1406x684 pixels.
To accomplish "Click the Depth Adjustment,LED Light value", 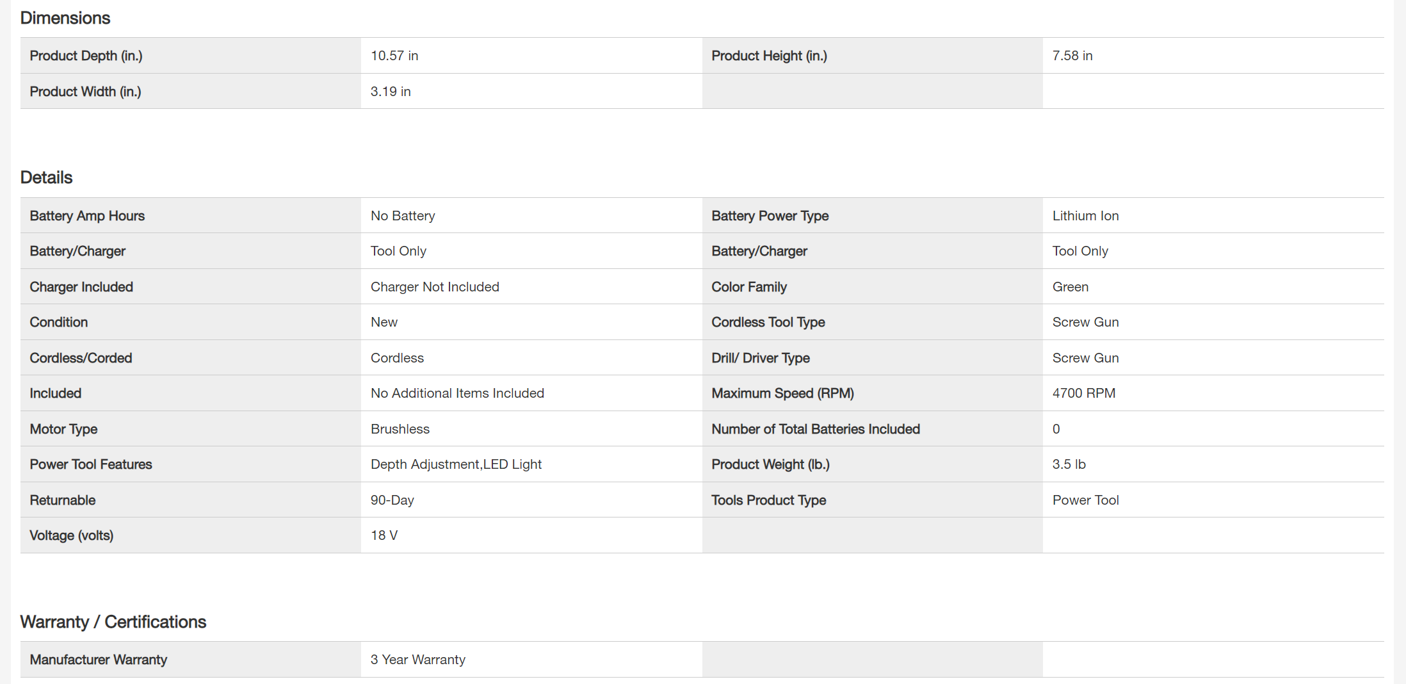I will coord(456,464).
